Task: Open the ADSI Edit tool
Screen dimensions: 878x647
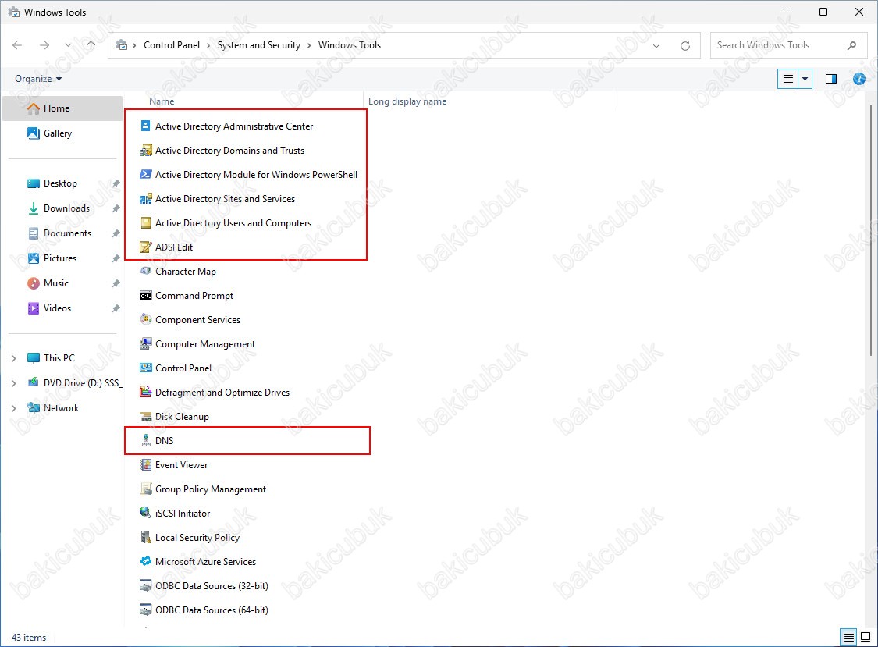Action: tap(173, 247)
